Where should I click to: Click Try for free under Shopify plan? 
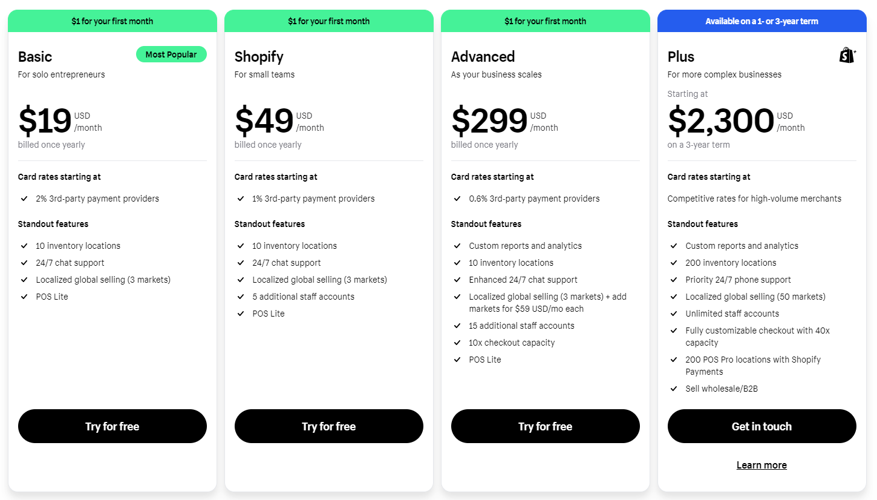329,426
